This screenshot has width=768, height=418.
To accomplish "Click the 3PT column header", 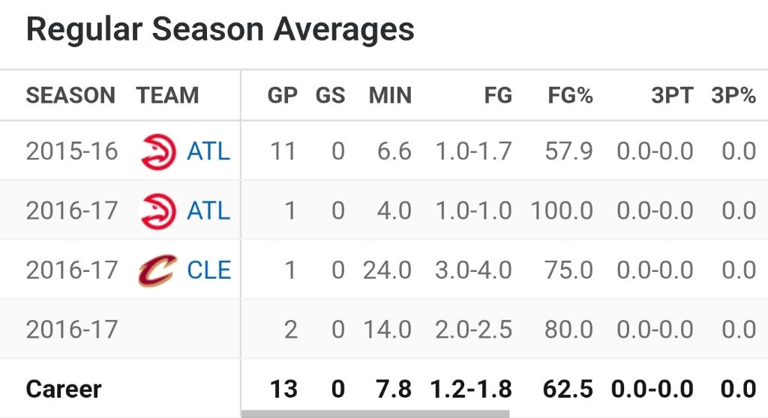I will (x=672, y=96).
